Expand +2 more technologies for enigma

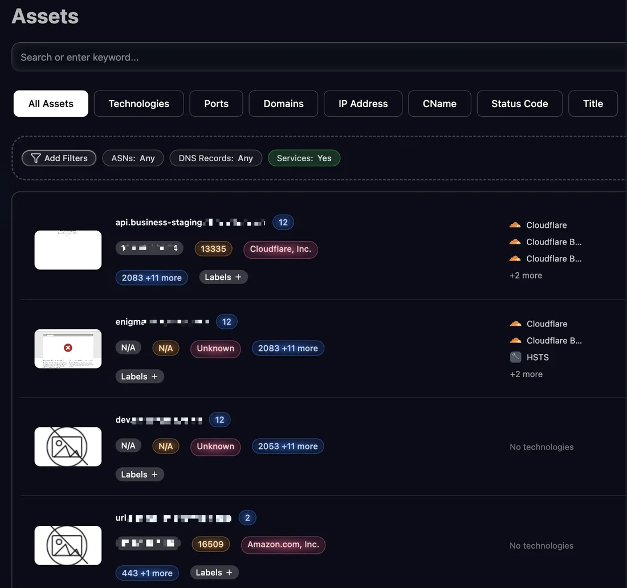[526, 374]
